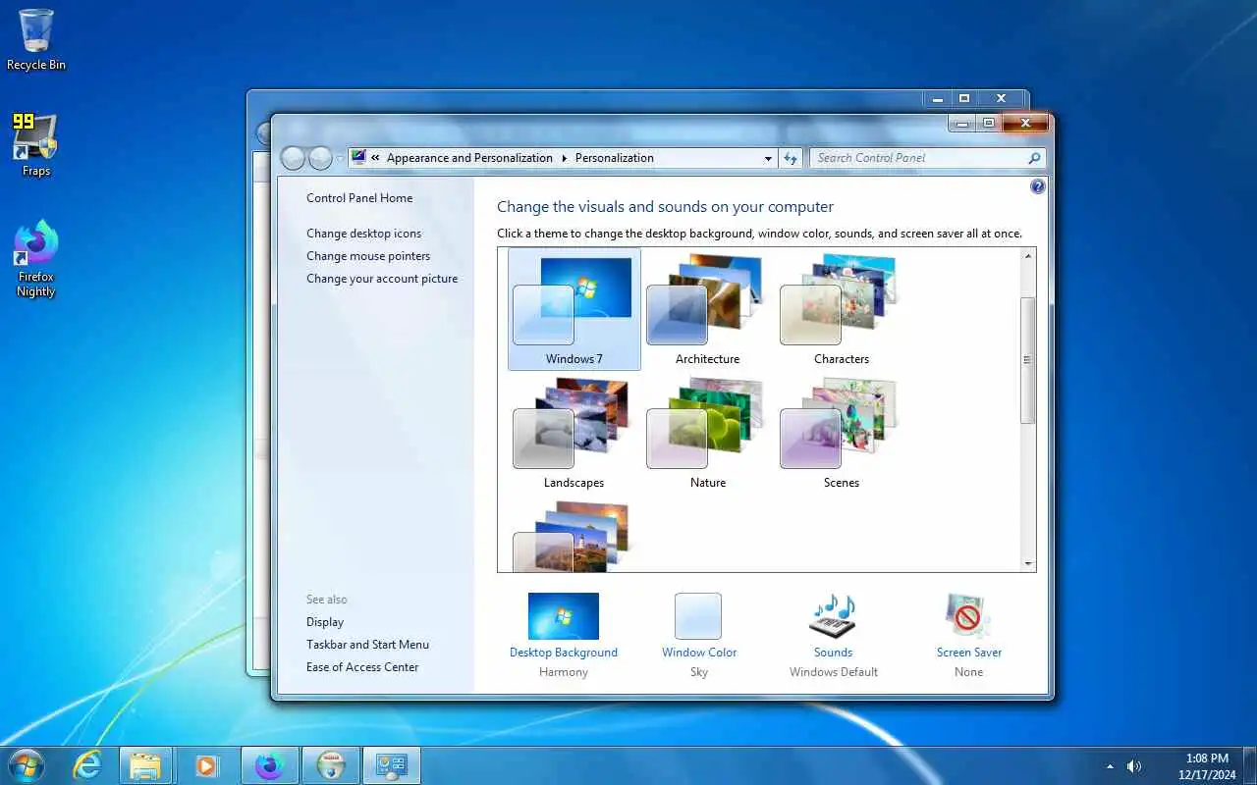Click the Search Control Panel field
This screenshot has height=785, width=1257.
pyautogui.click(x=927, y=158)
